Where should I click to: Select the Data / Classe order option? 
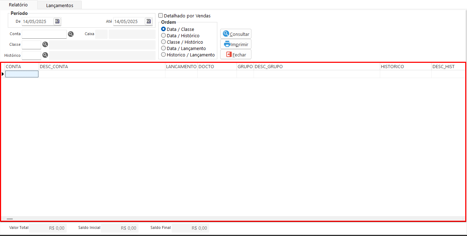164,29
